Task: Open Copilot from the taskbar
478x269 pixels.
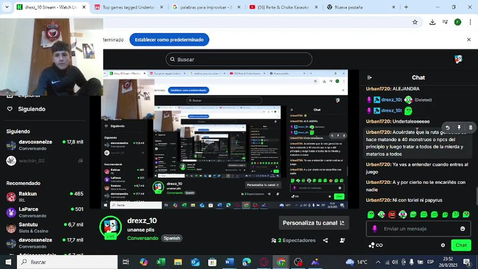Action: coord(144,262)
